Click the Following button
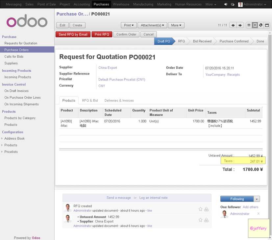The height and width of the screenshot is (240, 272). point(237,199)
